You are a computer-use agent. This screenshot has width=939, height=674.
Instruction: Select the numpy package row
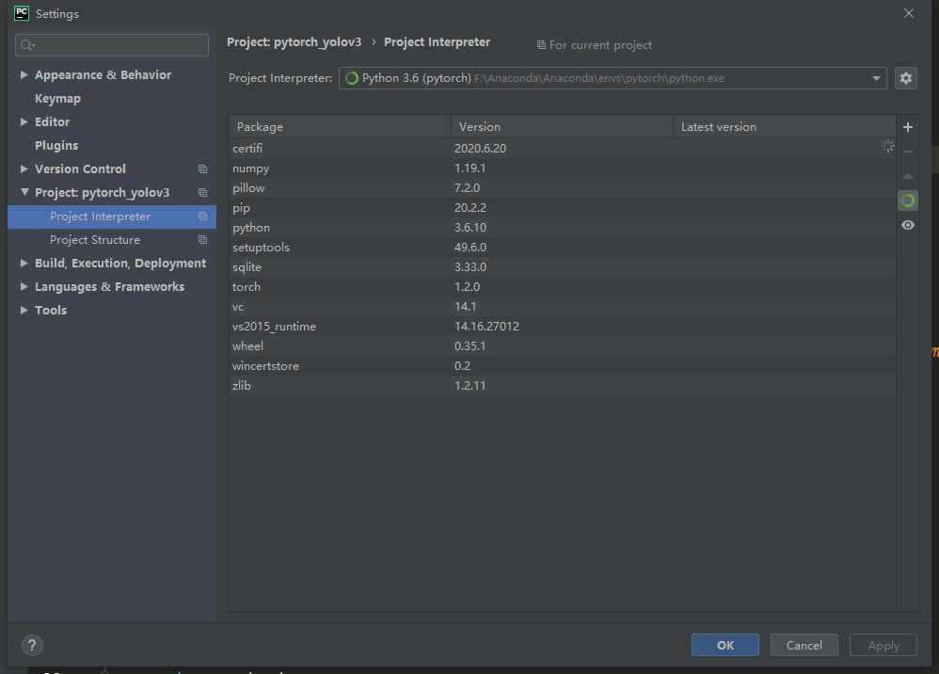563,168
